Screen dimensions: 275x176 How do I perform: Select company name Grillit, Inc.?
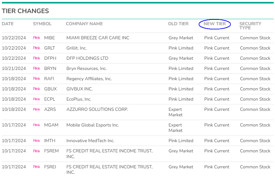[x=77, y=48]
